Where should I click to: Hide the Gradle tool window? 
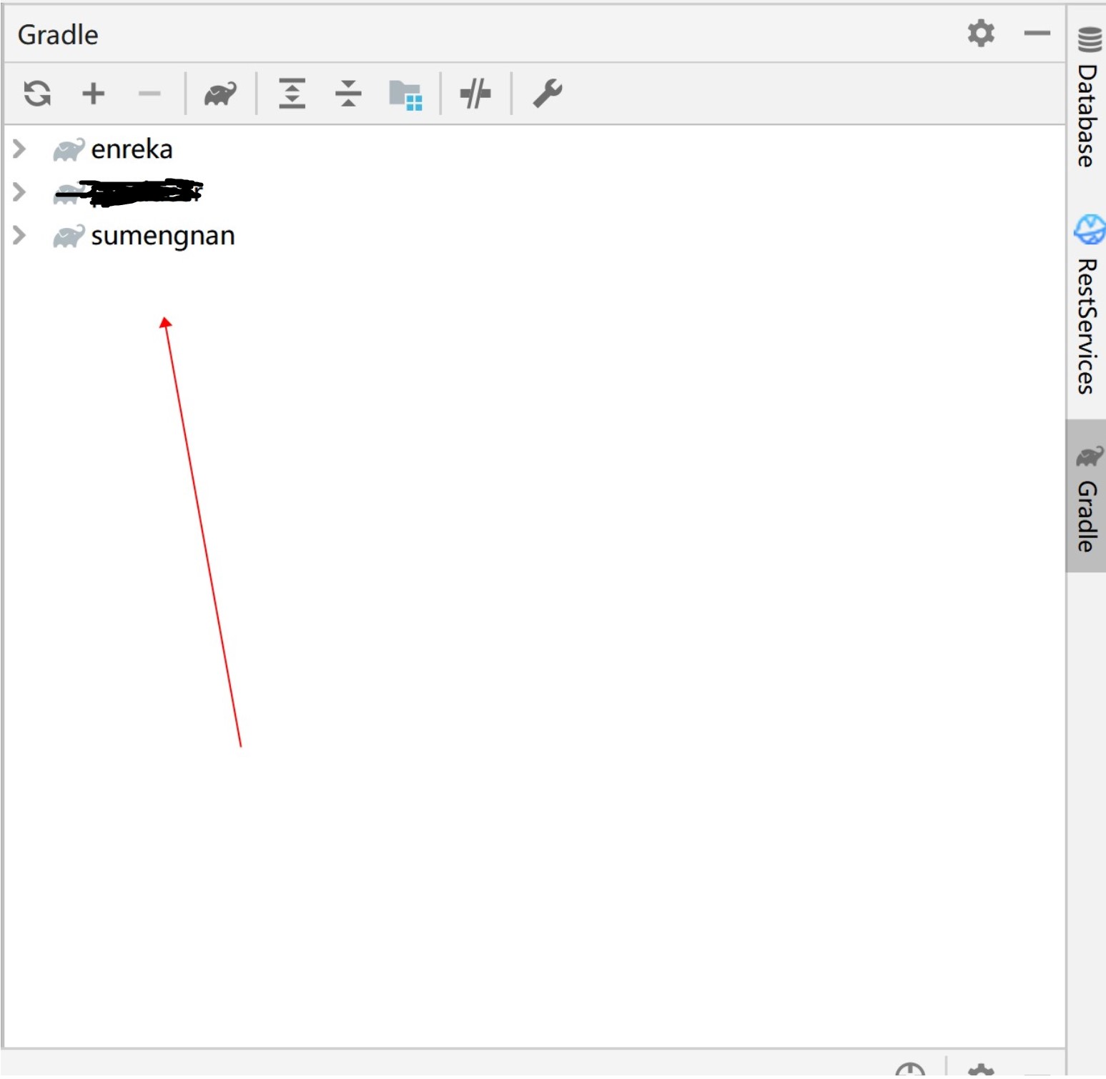coord(1037,34)
